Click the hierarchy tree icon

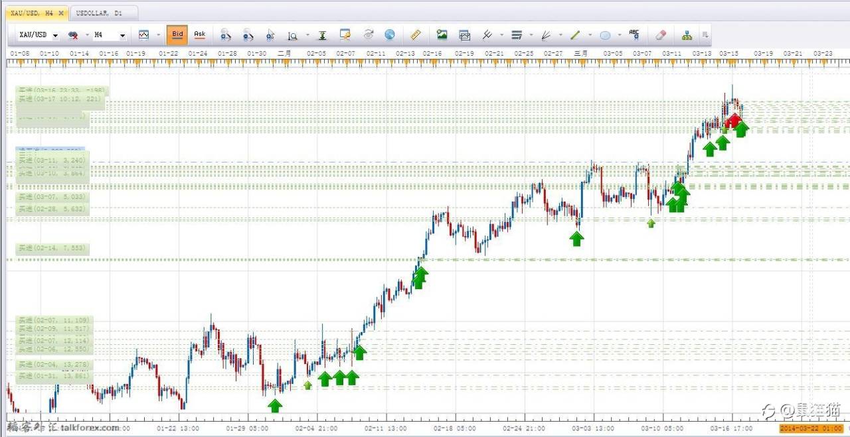pos(687,34)
